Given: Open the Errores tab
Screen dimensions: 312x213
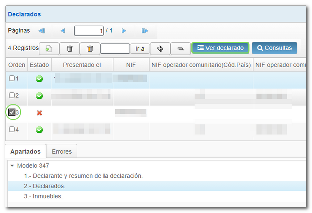Looking at the screenshot, I should coord(62,151).
